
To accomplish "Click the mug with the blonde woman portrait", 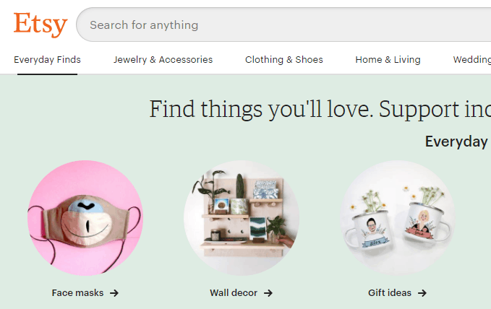I will tap(427, 222).
